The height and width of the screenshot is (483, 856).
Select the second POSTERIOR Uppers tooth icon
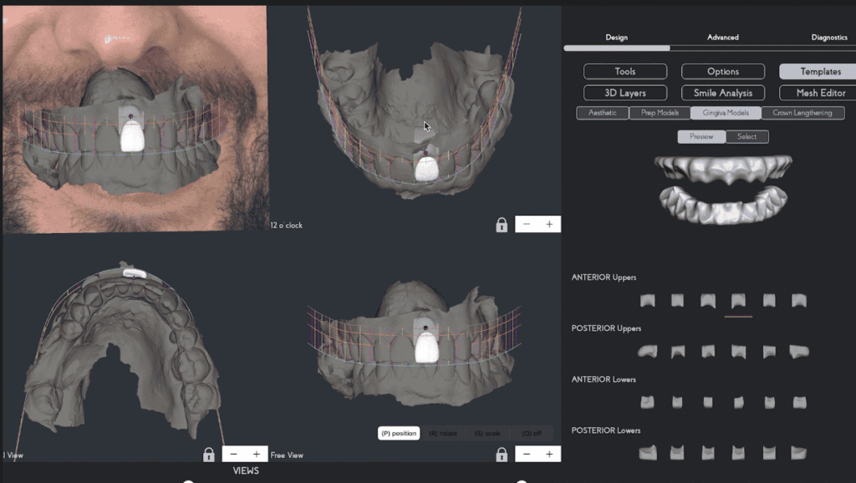[678, 352]
